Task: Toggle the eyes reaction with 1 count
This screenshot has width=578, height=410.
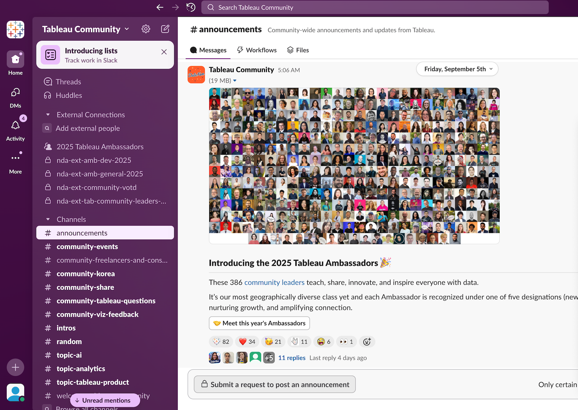Action: coord(346,342)
